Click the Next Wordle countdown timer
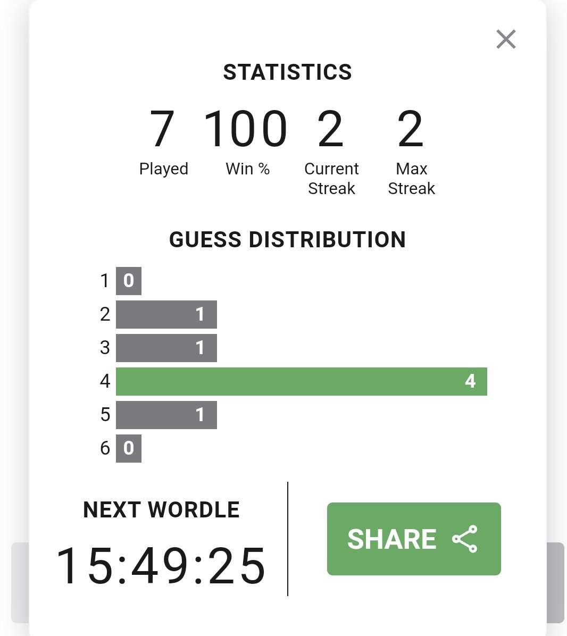 coord(161,566)
